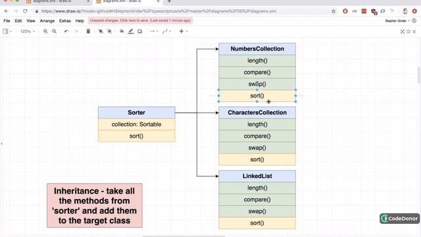Image resolution: width=421 pixels, height=237 pixels.
Task: Bookmark this page with the star
Action: (x=334, y=11)
